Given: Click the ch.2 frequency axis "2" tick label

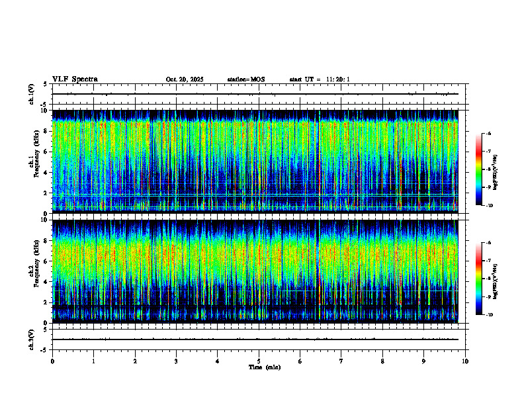Looking at the screenshot, I should click(46, 302).
